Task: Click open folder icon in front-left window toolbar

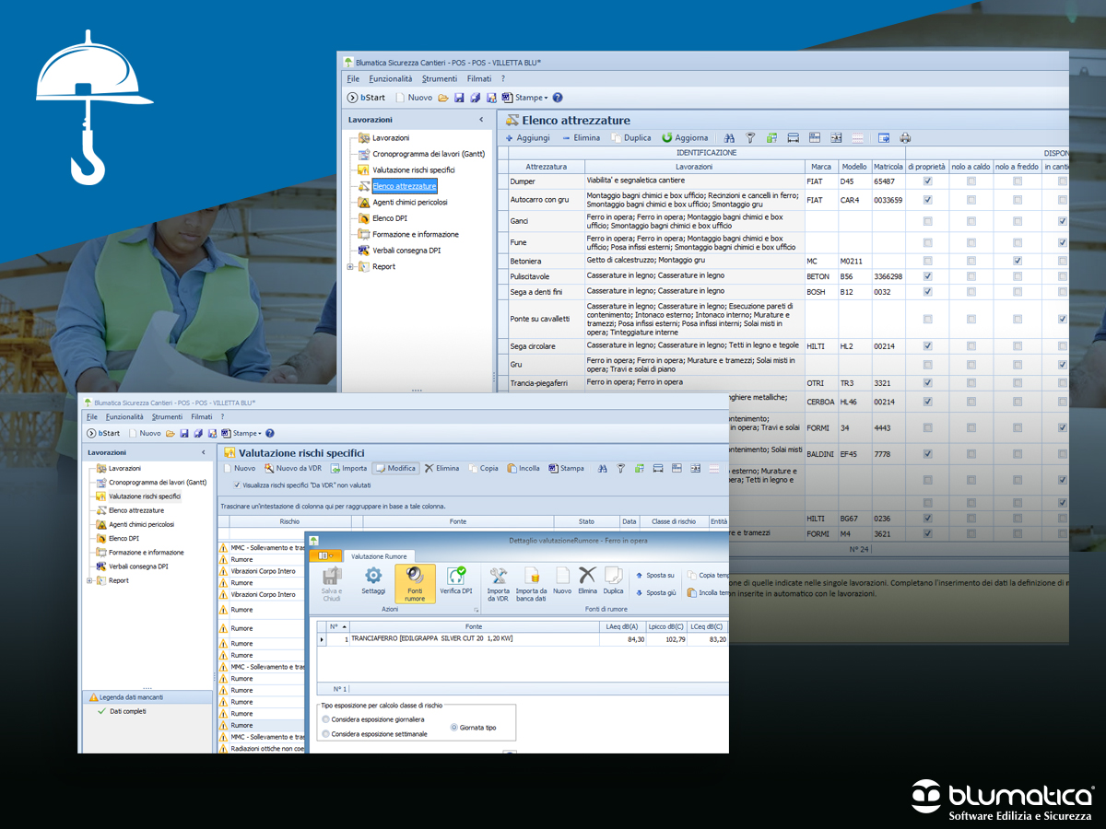Action: tap(171, 433)
